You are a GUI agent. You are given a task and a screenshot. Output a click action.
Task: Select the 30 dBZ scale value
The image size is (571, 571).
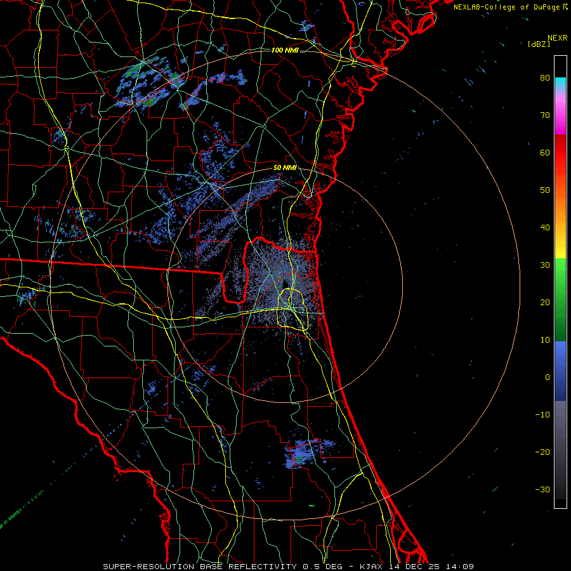[545, 265]
